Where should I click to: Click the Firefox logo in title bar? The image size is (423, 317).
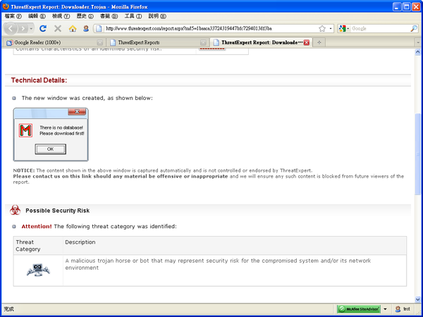click(6, 6)
